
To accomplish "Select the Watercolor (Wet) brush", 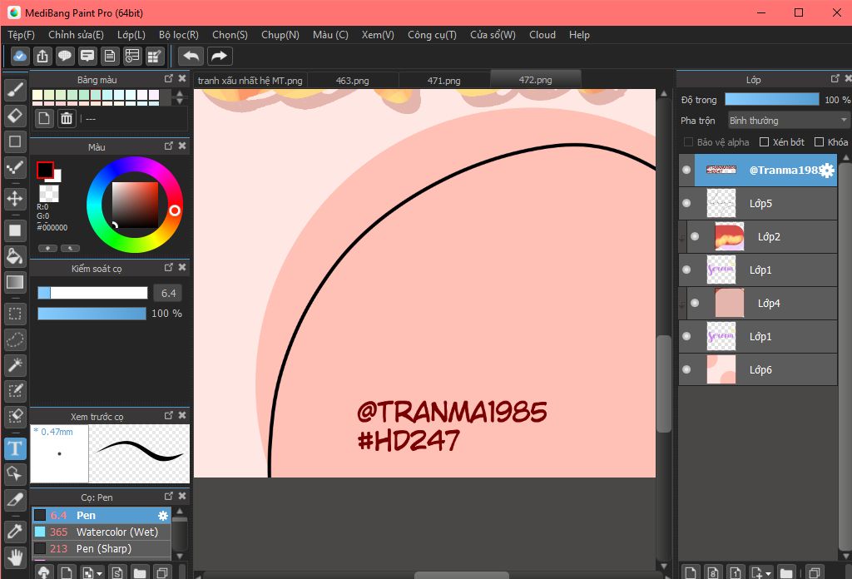I will 102,532.
